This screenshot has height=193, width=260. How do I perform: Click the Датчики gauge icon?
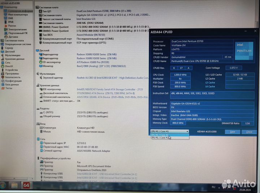click(x=6, y=37)
